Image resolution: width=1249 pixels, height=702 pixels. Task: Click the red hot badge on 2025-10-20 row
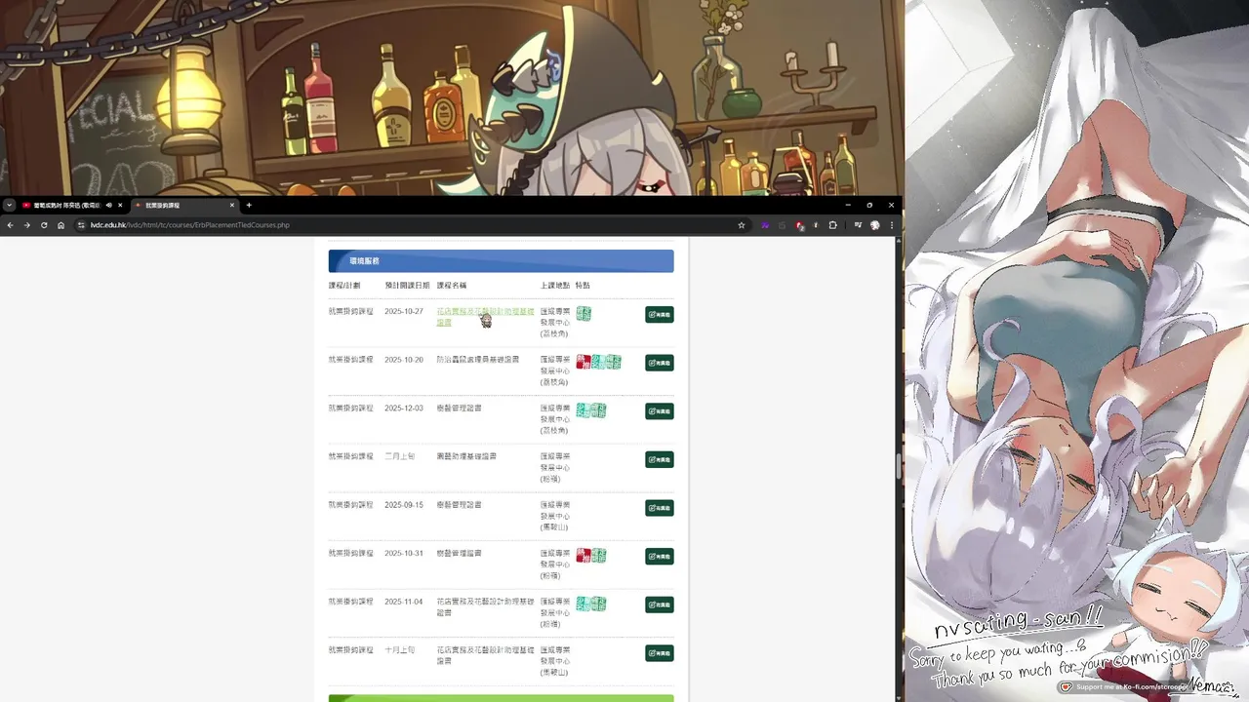point(583,362)
